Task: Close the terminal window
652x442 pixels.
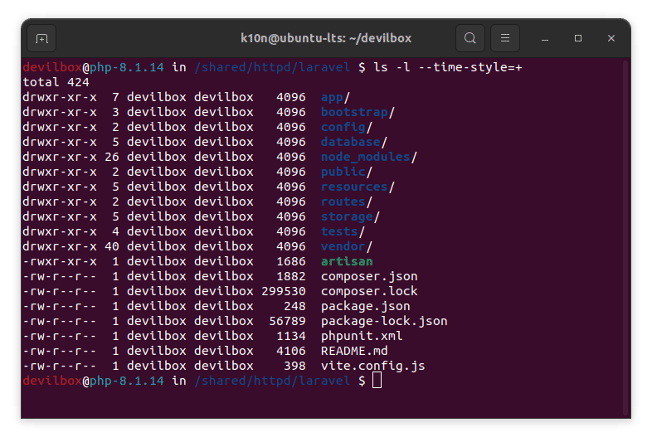Action: click(x=611, y=38)
